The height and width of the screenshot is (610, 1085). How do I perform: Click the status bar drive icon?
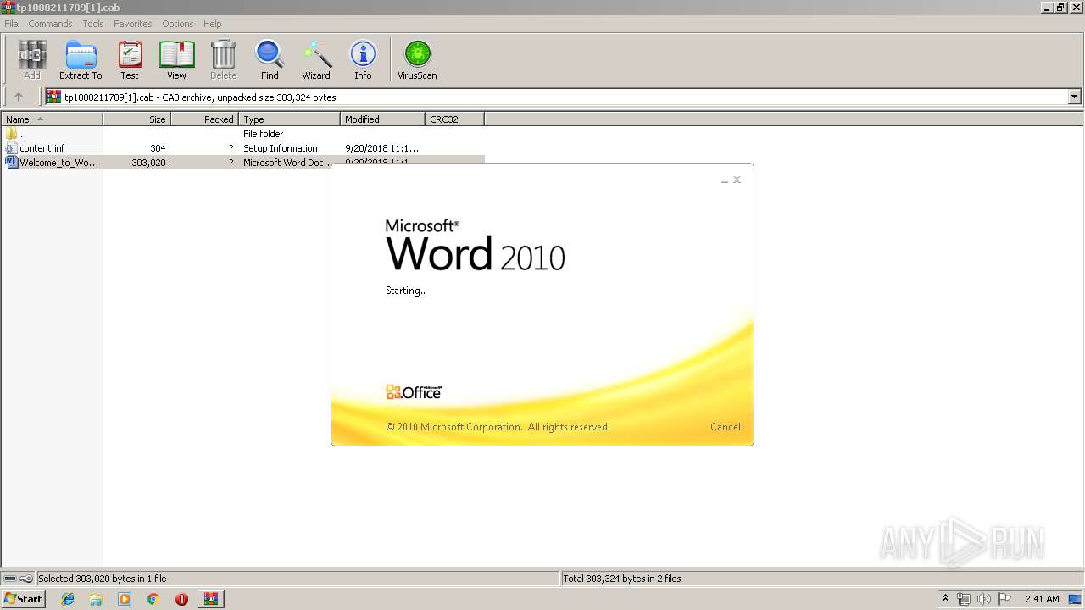(x=10, y=579)
